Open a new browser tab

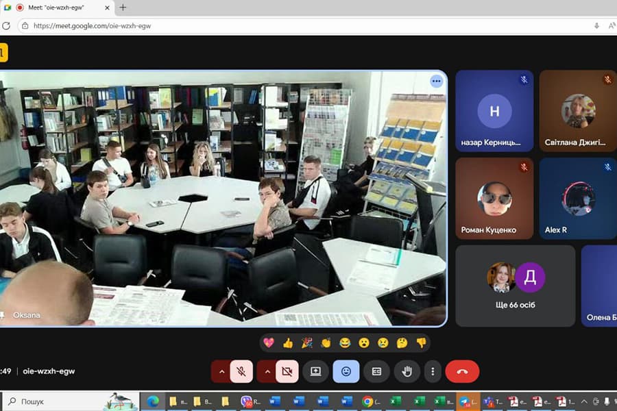(123, 8)
